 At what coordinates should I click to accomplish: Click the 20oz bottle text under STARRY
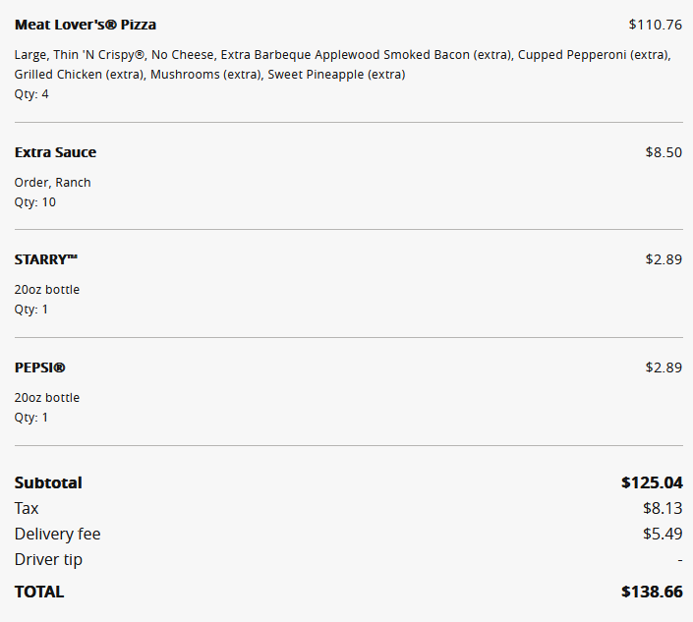point(47,290)
